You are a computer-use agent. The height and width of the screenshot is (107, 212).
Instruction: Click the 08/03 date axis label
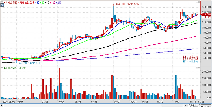click(x=78, y=101)
